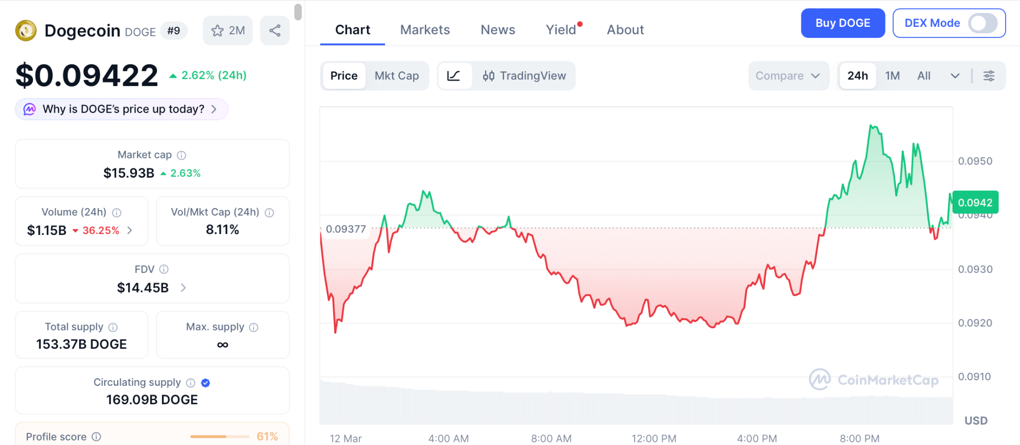This screenshot has width=1020, height=445.
Task: Open the Markets tab
Action: (425, 30)
